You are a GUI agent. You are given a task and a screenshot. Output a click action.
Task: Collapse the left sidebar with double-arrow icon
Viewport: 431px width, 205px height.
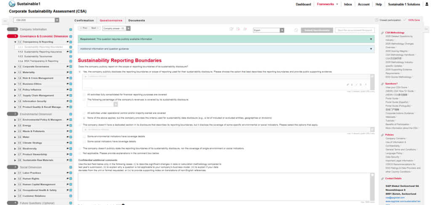tap(4, 20)
